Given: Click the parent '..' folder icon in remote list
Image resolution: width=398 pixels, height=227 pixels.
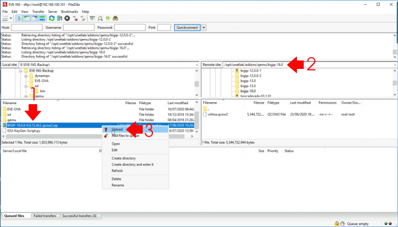Looking at the screenshot, I should point(205,109).
